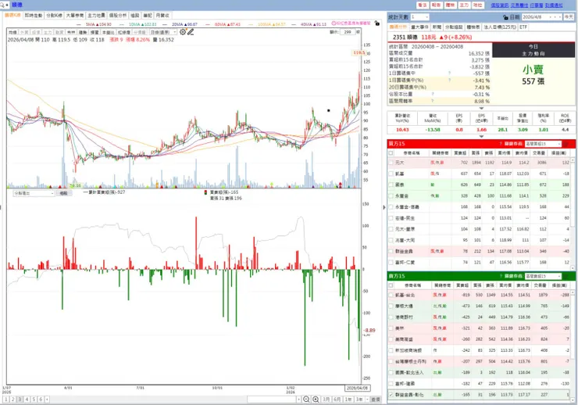Open the chart settings gear icon
The width and height of the screenshot is (578, 405).
[x=183, y=32]
